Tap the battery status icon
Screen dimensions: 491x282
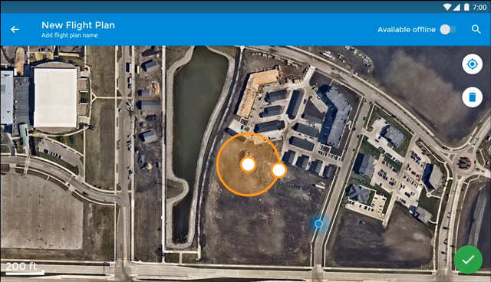(x=466, y=7)
